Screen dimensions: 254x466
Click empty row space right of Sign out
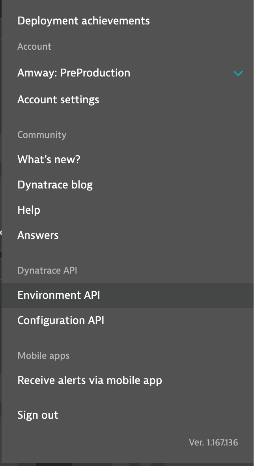tap(158, 415)
